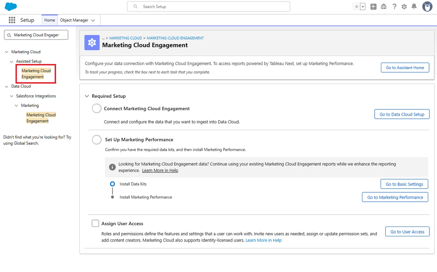Collapse the Assisted Setup tree node
Viewport: 437px width, 272px height.
(12, 61)
